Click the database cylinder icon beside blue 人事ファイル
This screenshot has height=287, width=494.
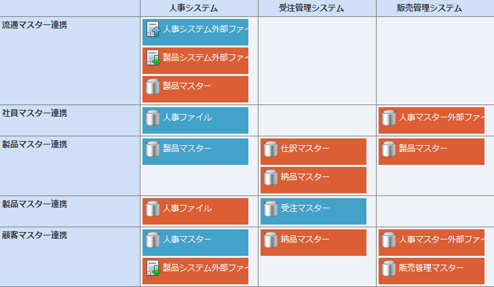click(153, 117)
